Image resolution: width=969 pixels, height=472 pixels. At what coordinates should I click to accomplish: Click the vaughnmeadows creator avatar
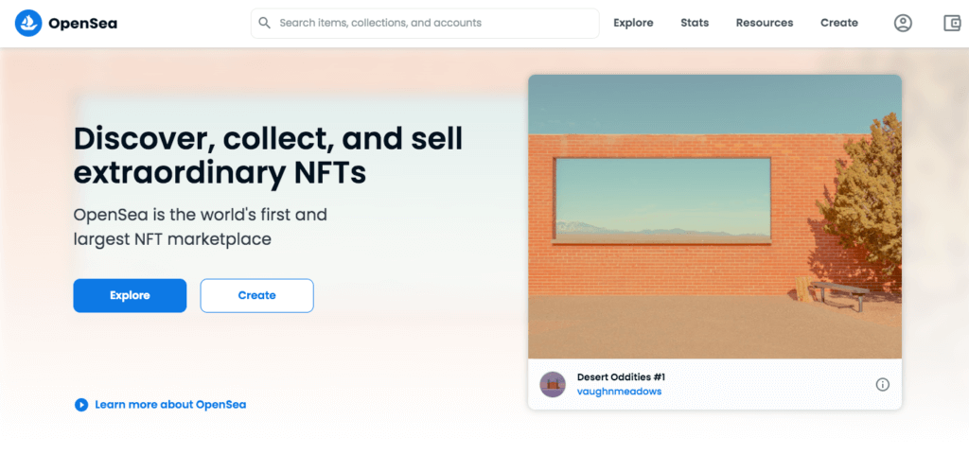(553, 384)
